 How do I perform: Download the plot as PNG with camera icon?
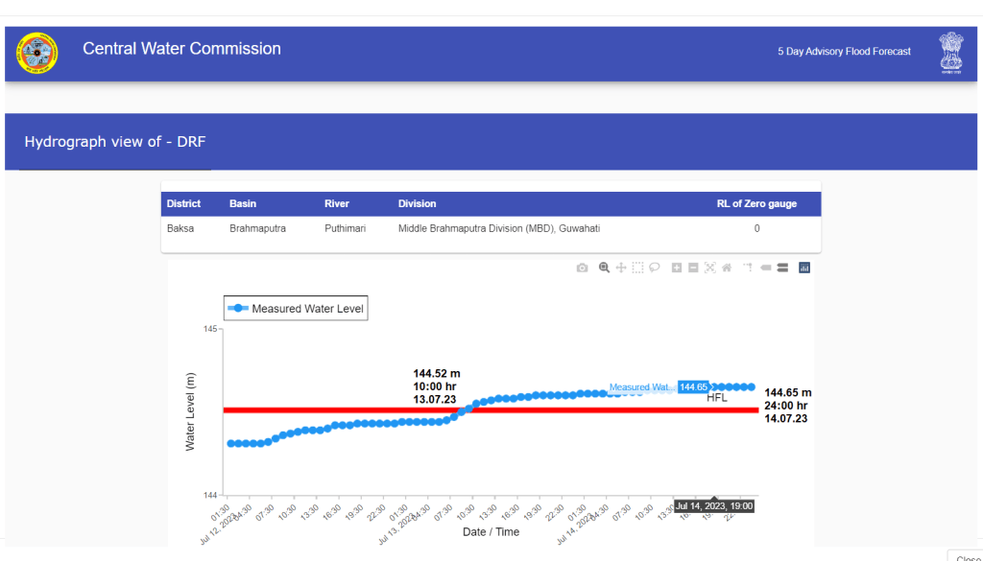[583, 268]
